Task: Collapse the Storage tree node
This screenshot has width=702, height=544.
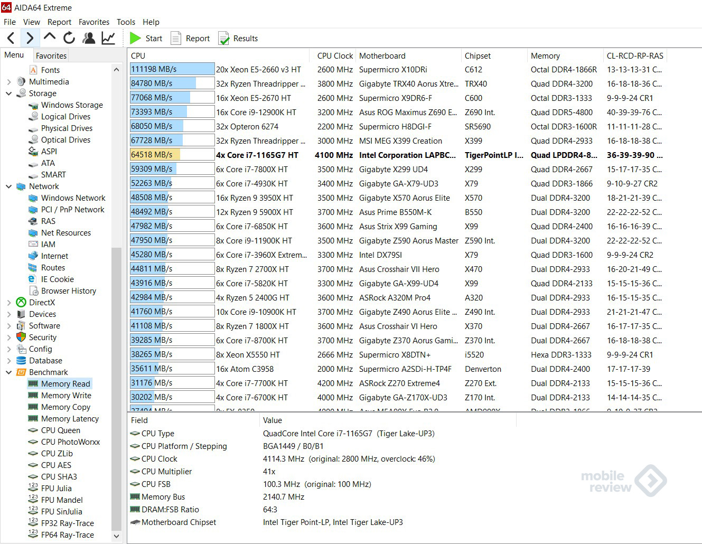Action: click(8, 93)
